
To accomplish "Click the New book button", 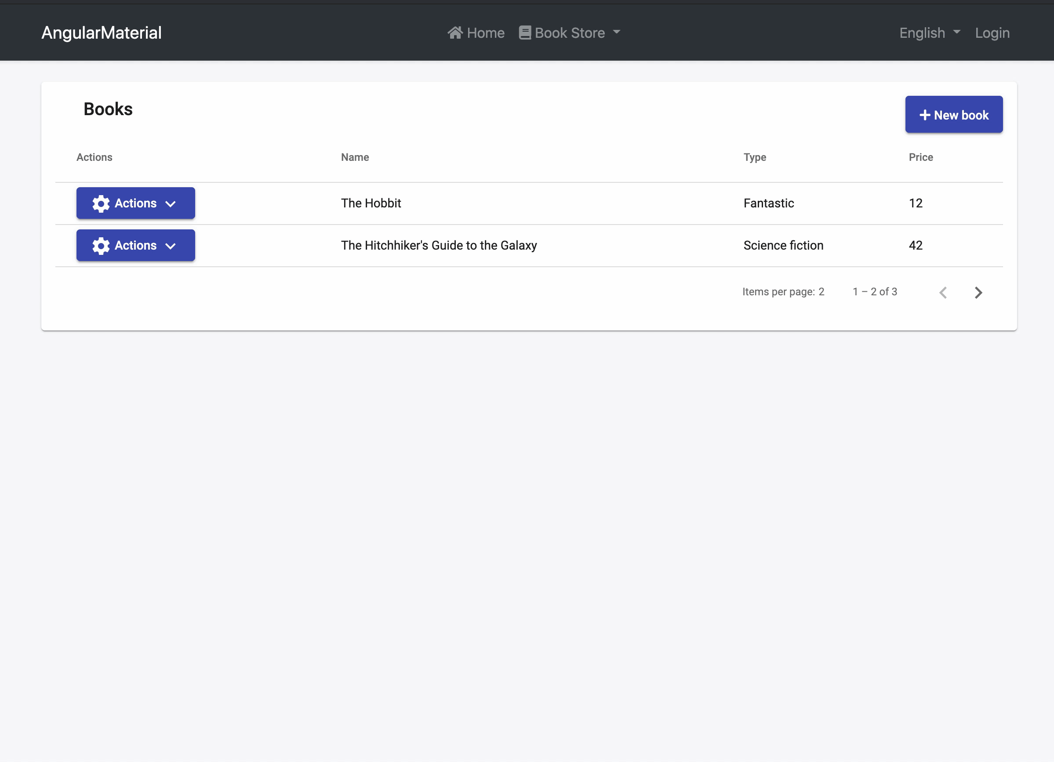I will pyautogui.click(x=954, y=114).
